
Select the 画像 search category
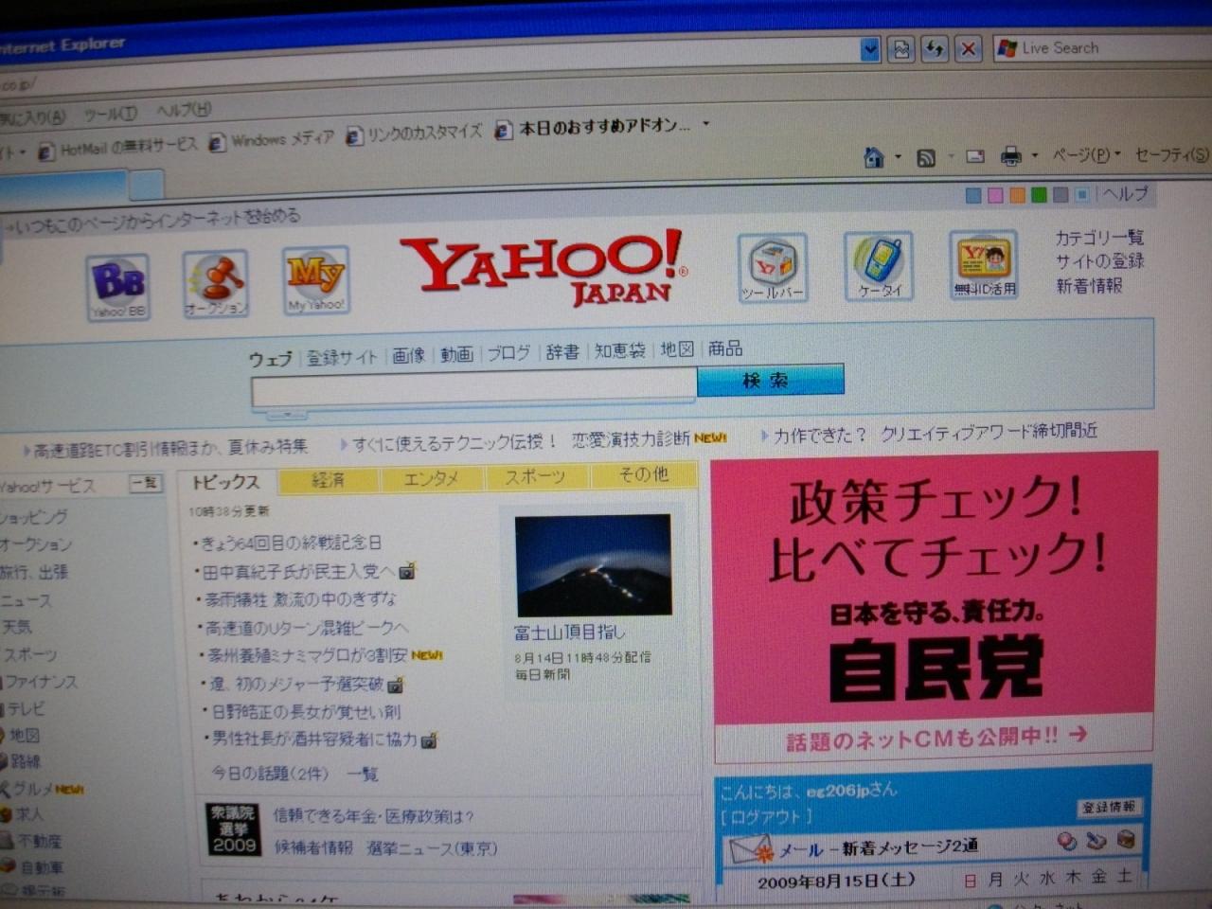pyautogui.click(x=409, y=355)
